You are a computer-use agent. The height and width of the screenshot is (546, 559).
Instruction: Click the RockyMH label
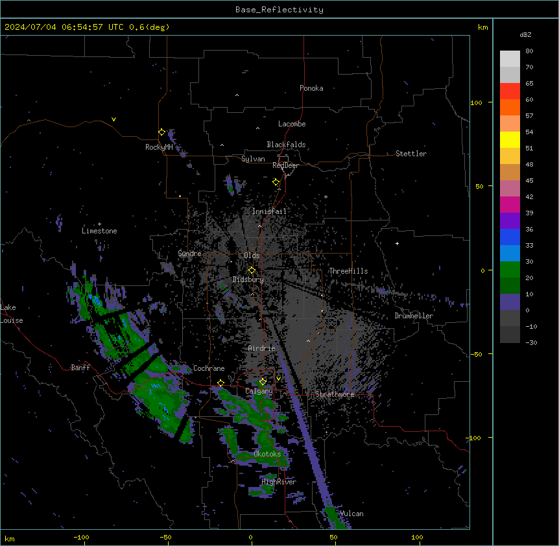159,147
